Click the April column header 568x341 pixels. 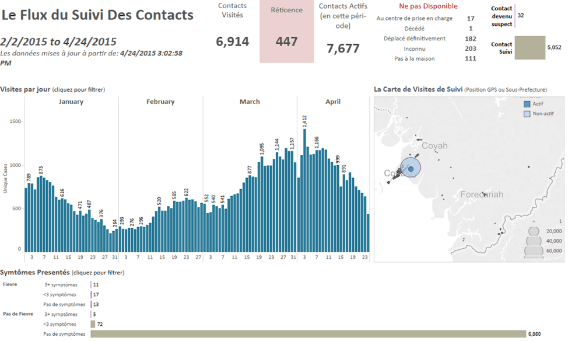tap(333, 102)
